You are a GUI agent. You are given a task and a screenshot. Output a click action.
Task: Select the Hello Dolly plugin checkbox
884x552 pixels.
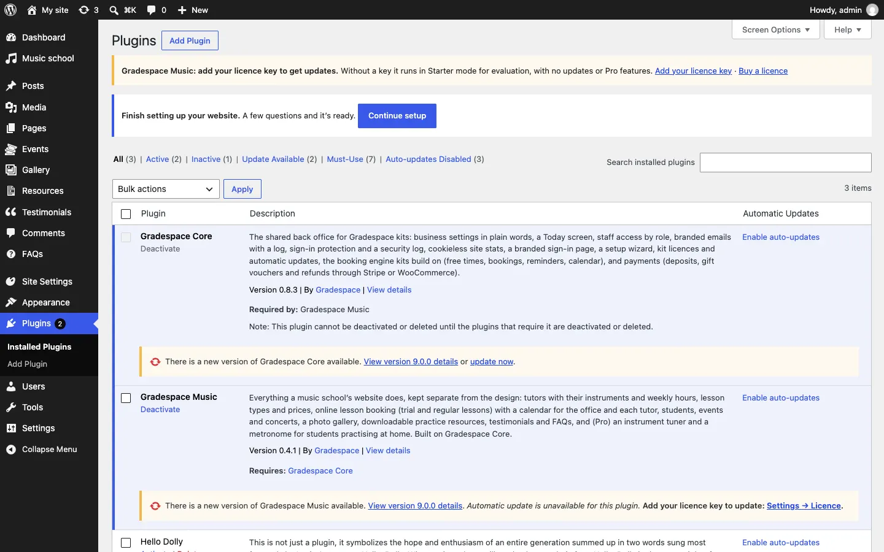tap(126, 543)
